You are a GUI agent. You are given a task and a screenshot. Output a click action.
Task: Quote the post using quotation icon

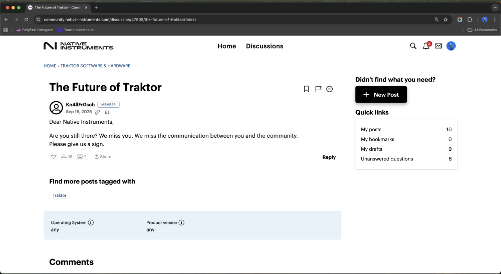point(107,112)
